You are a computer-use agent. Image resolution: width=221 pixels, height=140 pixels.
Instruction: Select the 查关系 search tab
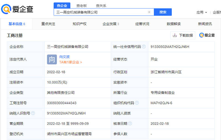click(x=101, y=6)
